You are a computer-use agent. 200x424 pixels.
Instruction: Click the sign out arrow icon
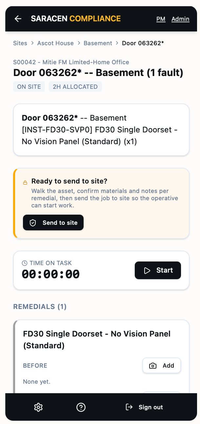[129, 407]
